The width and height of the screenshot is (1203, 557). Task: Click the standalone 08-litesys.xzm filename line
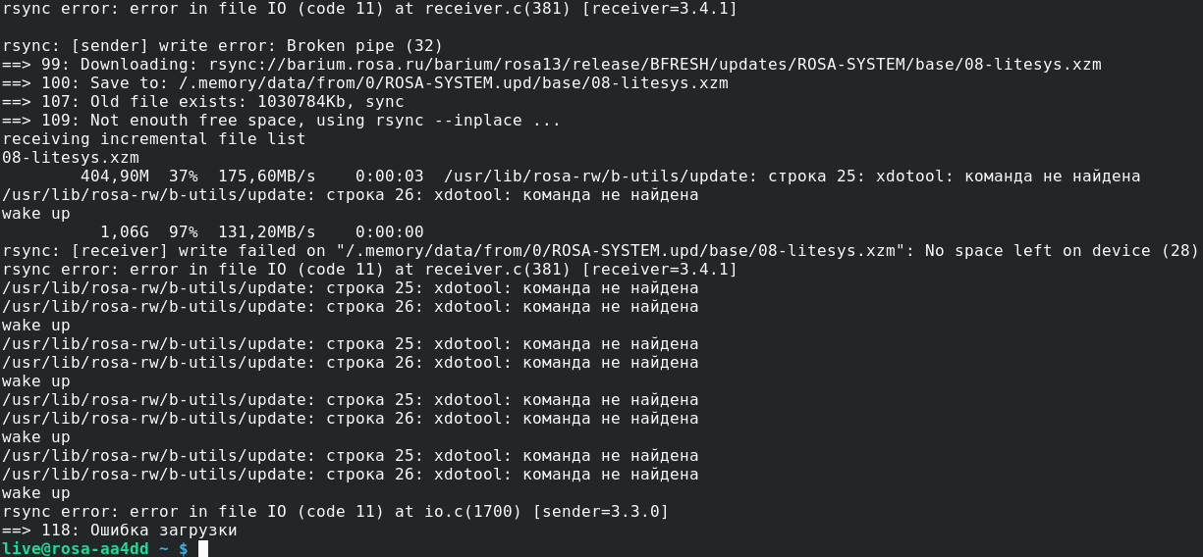(71, 158)
